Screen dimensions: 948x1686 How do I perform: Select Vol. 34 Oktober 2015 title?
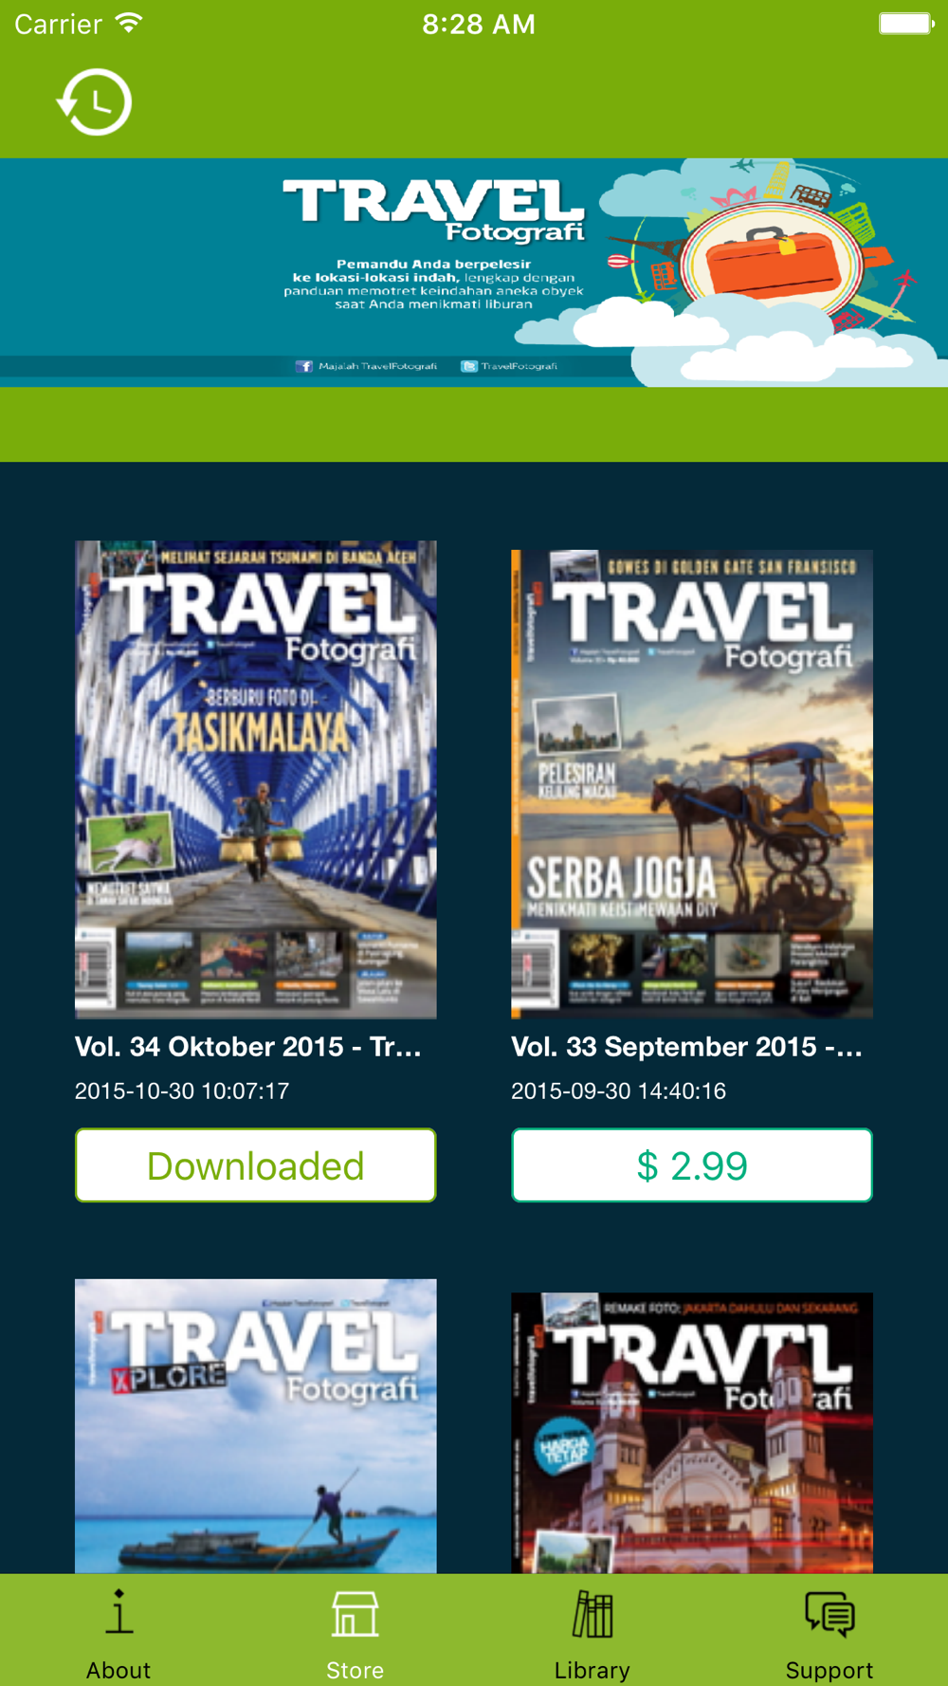[x=248, y=1047]
